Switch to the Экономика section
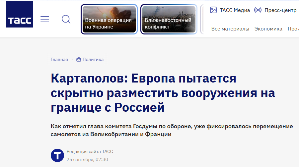 [x=268, y=29]
